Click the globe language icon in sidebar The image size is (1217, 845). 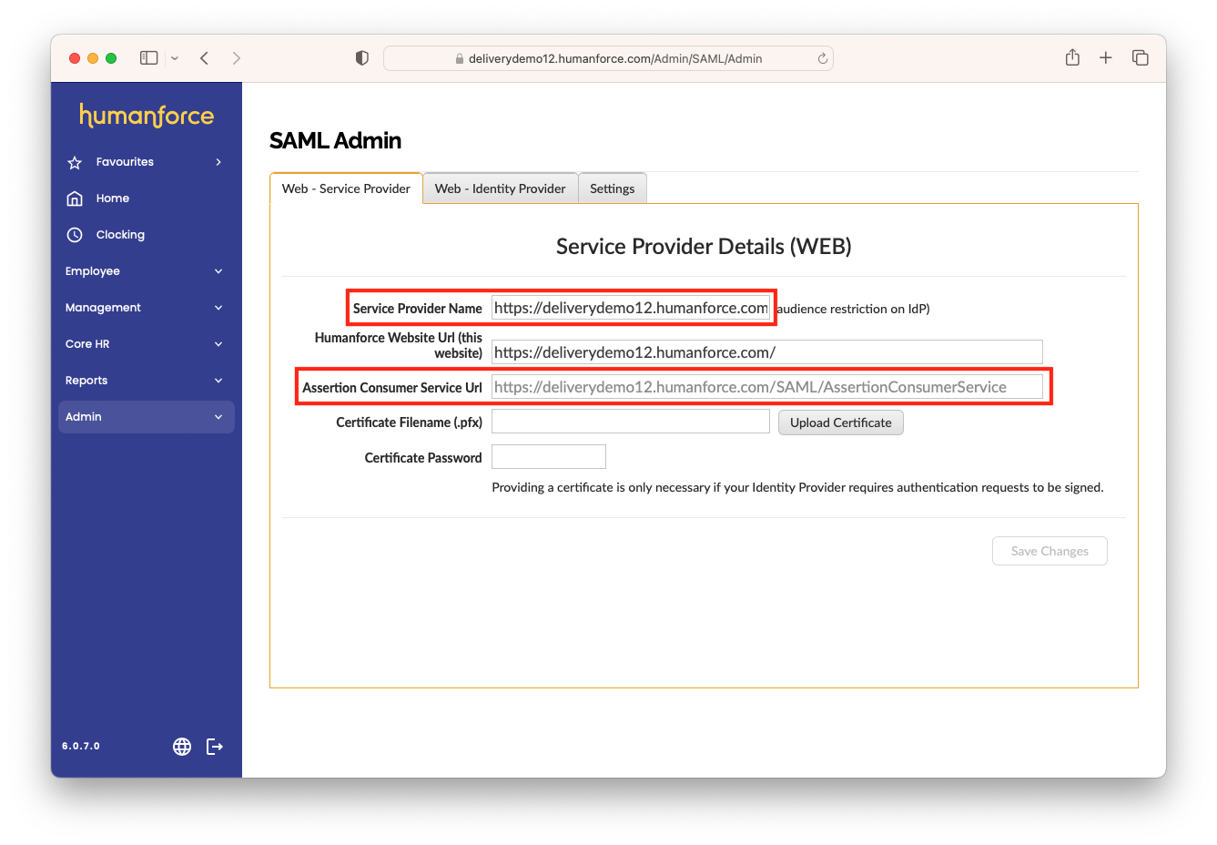pyautogui.click(x=182, y=747)
